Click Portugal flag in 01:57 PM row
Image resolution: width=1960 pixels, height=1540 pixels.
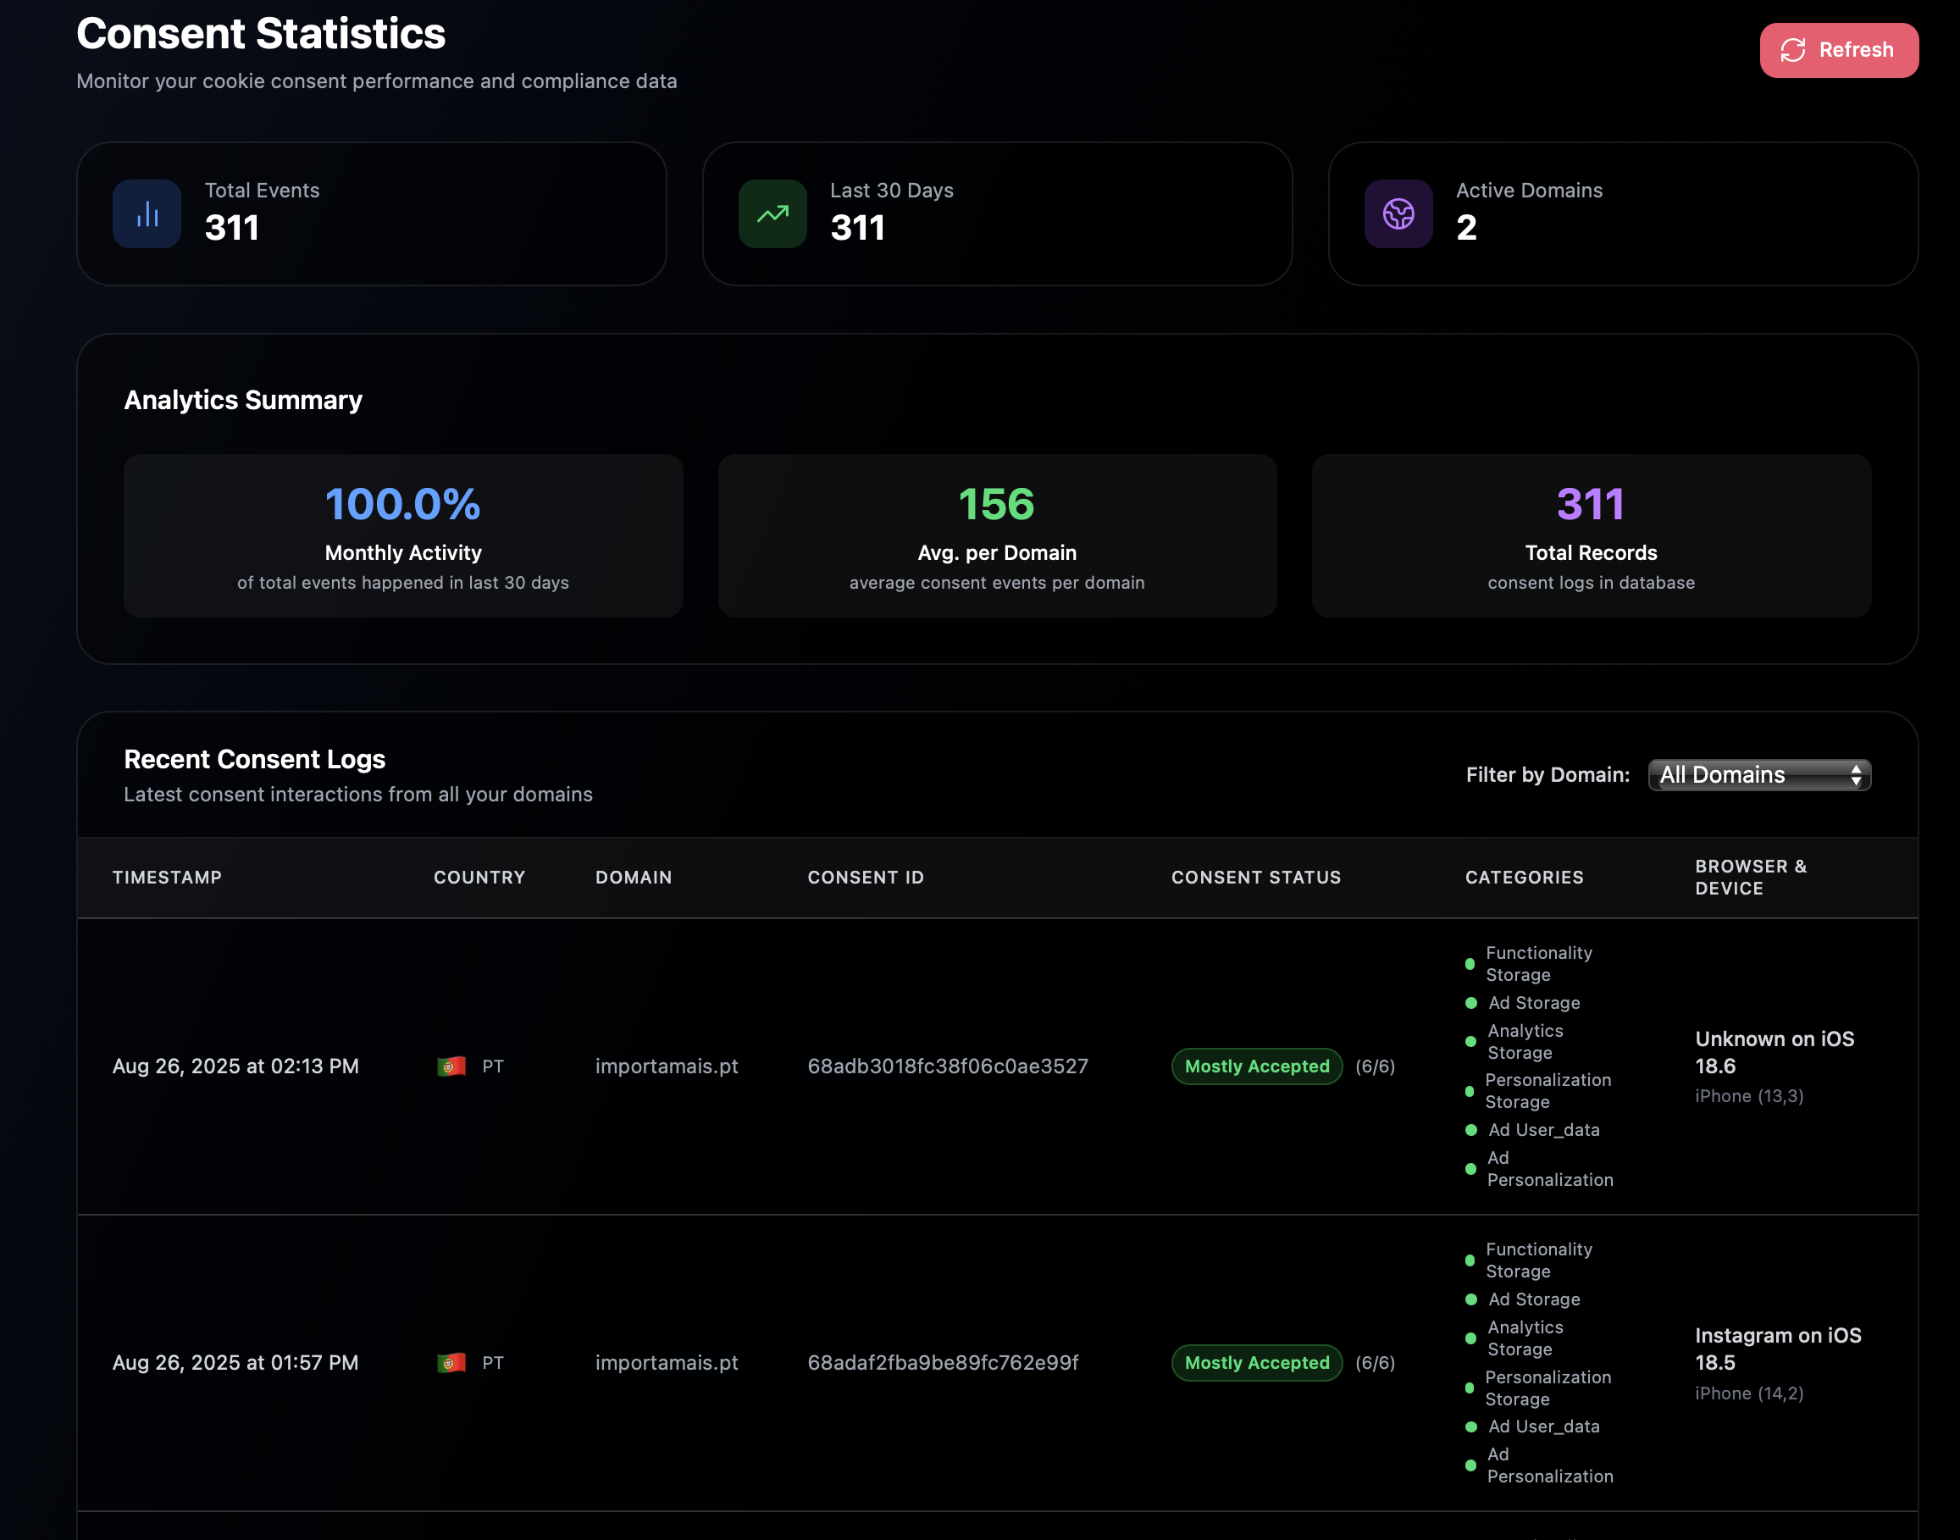tap(451, 1362)
